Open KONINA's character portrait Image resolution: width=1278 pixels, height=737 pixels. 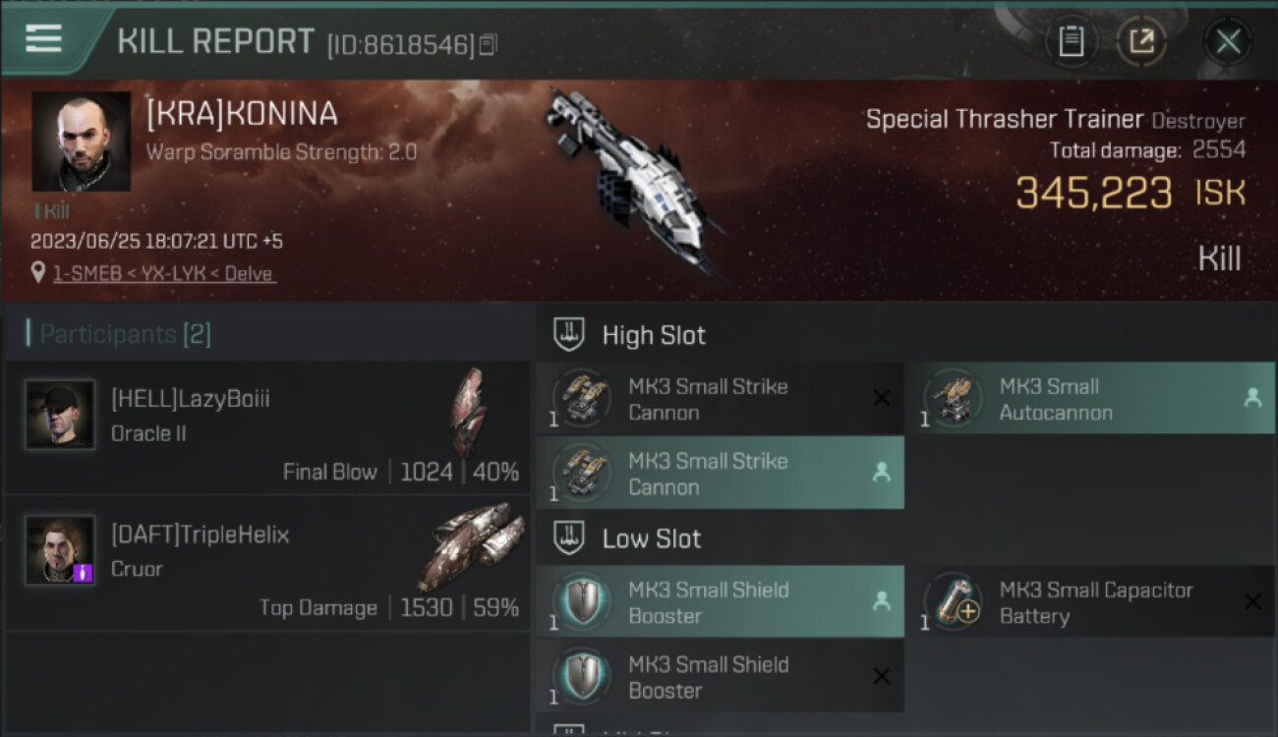(81, 142)
